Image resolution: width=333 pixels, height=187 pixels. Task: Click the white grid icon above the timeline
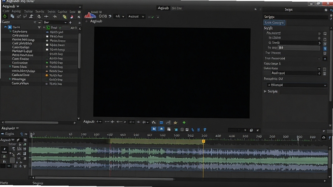(x=169, y=129)
